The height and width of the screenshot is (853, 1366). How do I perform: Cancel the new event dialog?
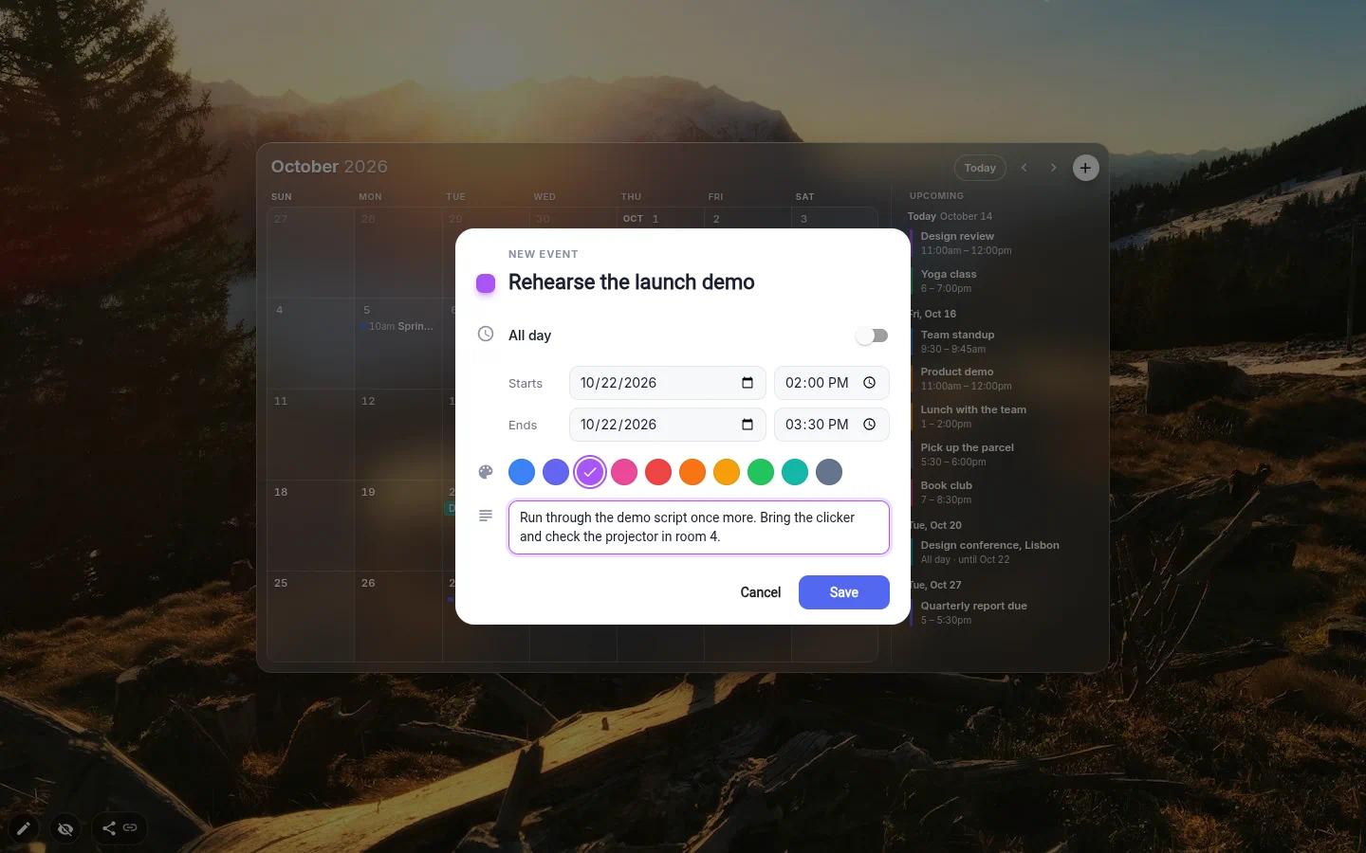click(761, 592)
